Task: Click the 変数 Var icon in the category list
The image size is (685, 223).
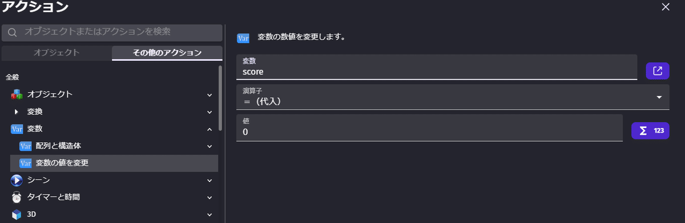Action: click(x=17, y=129)
